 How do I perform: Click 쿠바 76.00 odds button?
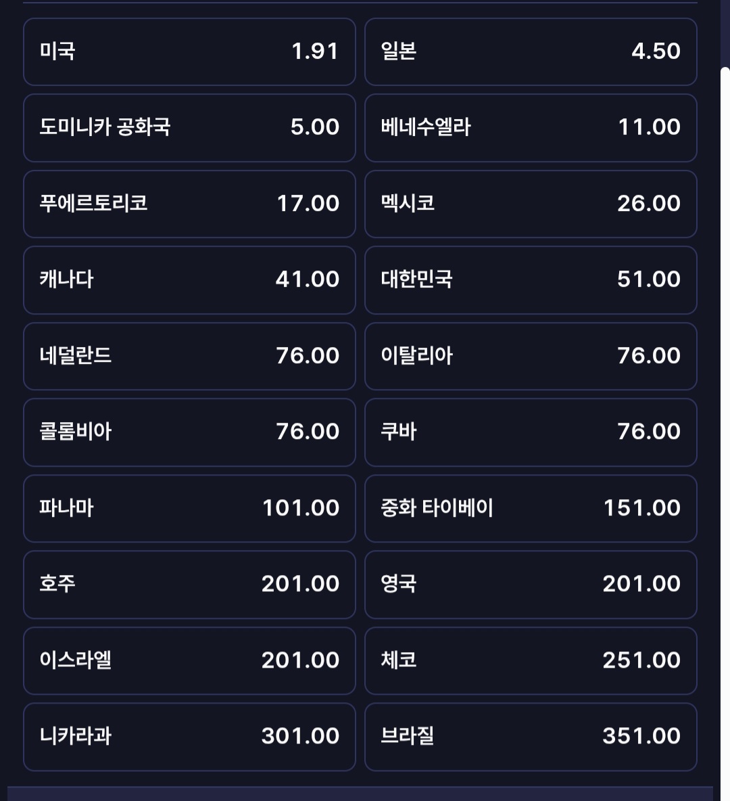(x=531, y=432)
